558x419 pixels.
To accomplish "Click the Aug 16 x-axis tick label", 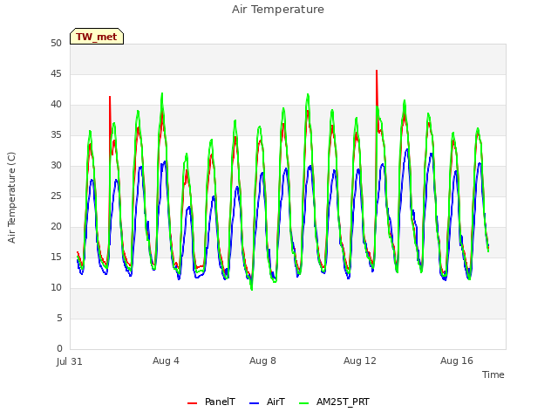I will pyautogui.click(x=457, y=361).
